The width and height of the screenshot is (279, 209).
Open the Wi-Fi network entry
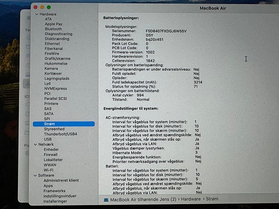49,170
